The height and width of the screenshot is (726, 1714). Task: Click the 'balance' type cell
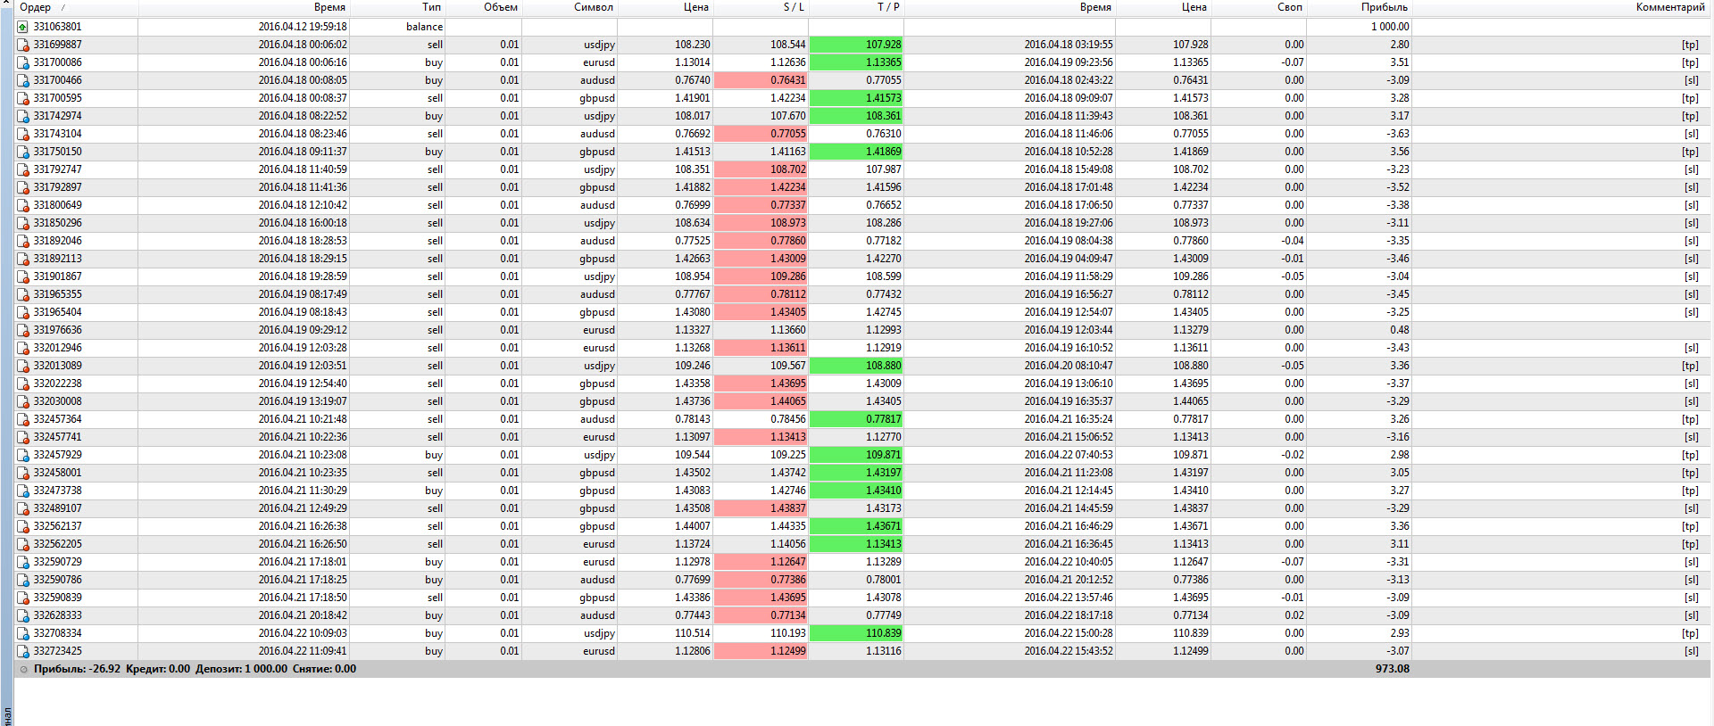pos(424,27)
